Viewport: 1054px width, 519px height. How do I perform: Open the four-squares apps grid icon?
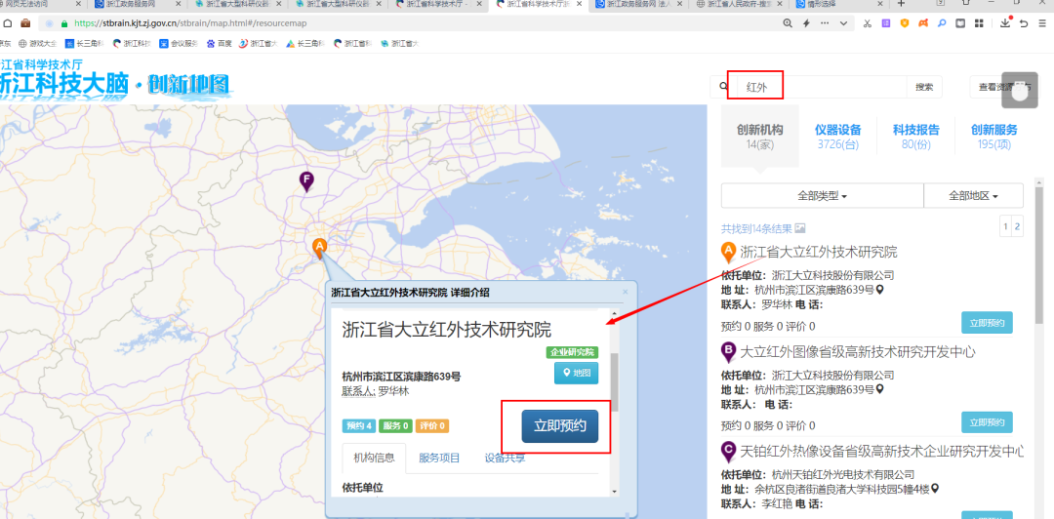coord(980,23)
